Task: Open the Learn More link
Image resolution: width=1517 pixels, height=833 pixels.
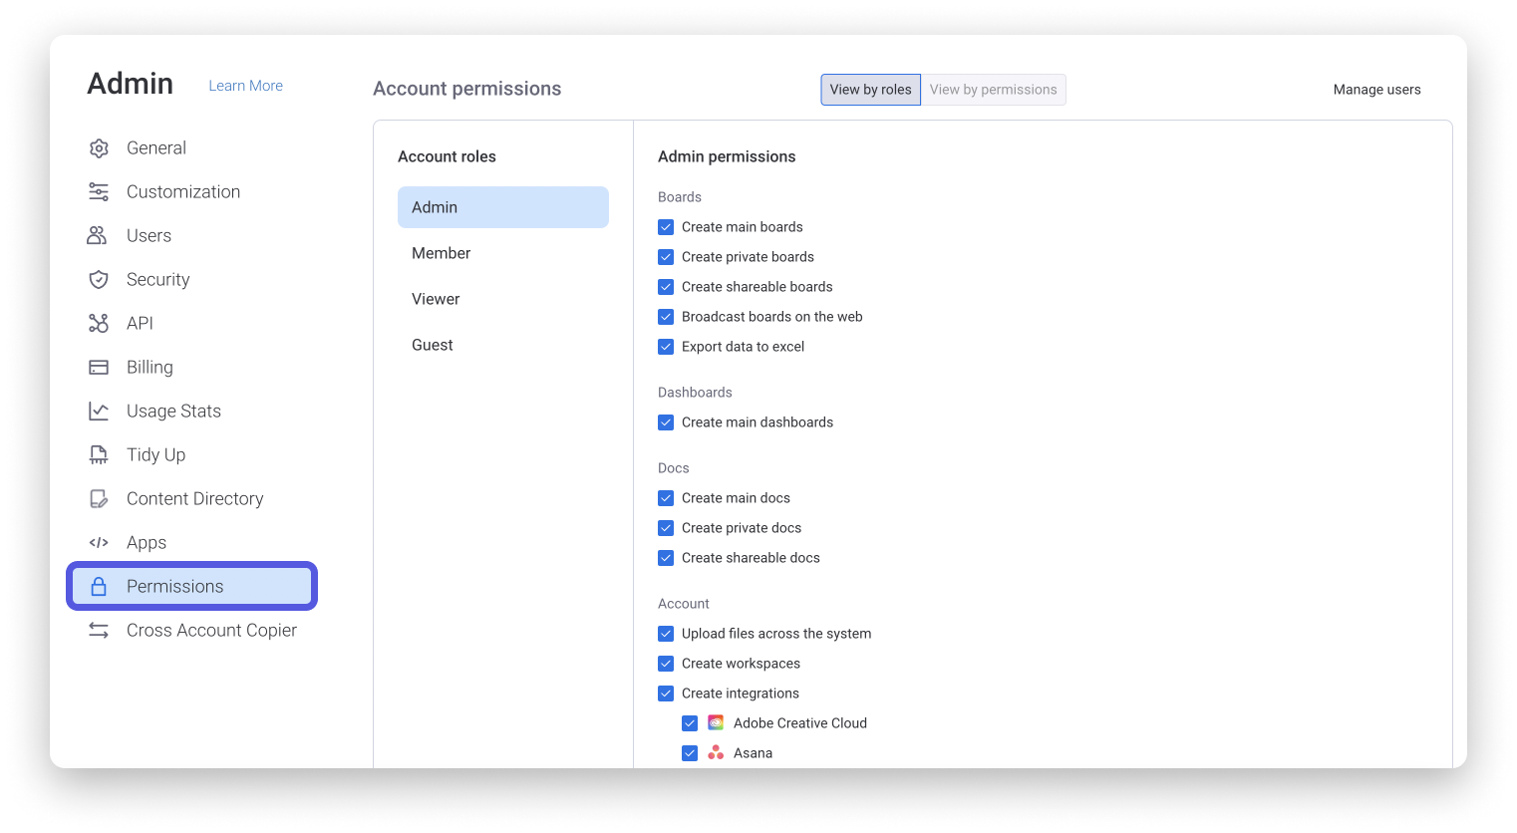Action: pyautogui.click(x=246, y=86)
